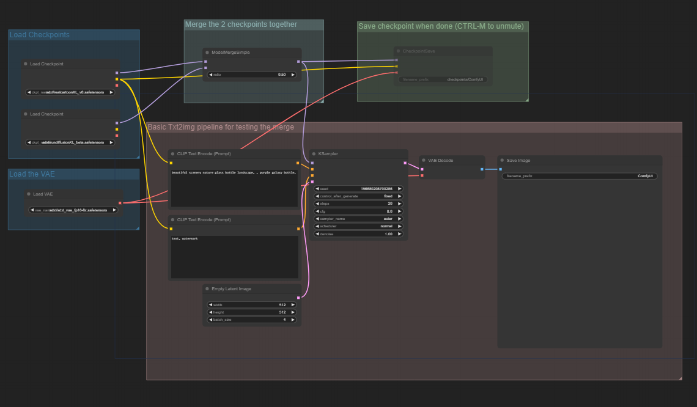Click the model1 input slot on ModelMergeSimple
Image resolution: width=697 pixels, height=407 pixels.
tap(205, 62)
